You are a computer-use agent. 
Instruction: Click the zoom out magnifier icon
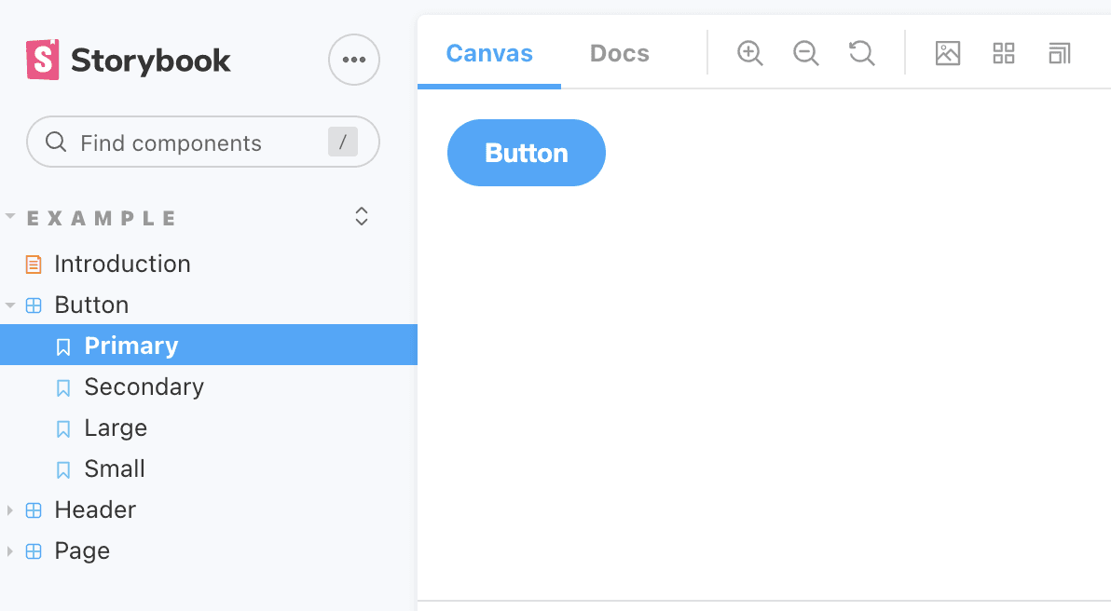tap(805, 53)
